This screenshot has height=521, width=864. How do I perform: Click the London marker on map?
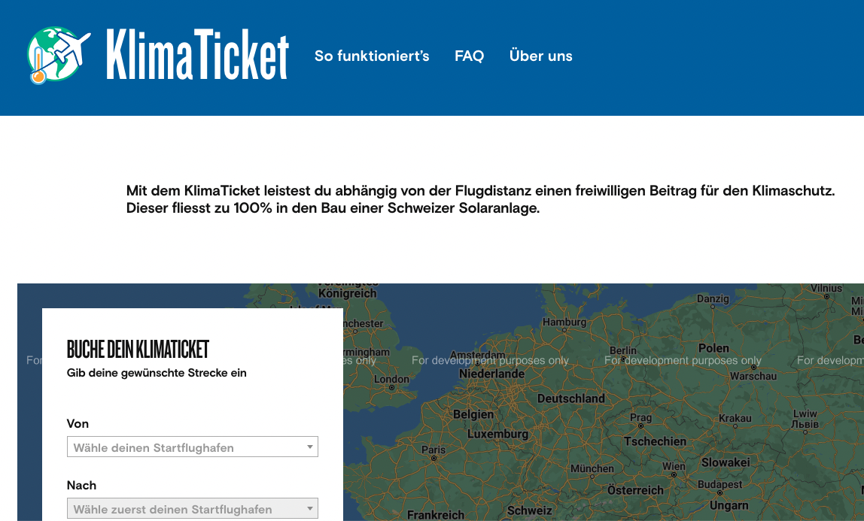(392, 387)
